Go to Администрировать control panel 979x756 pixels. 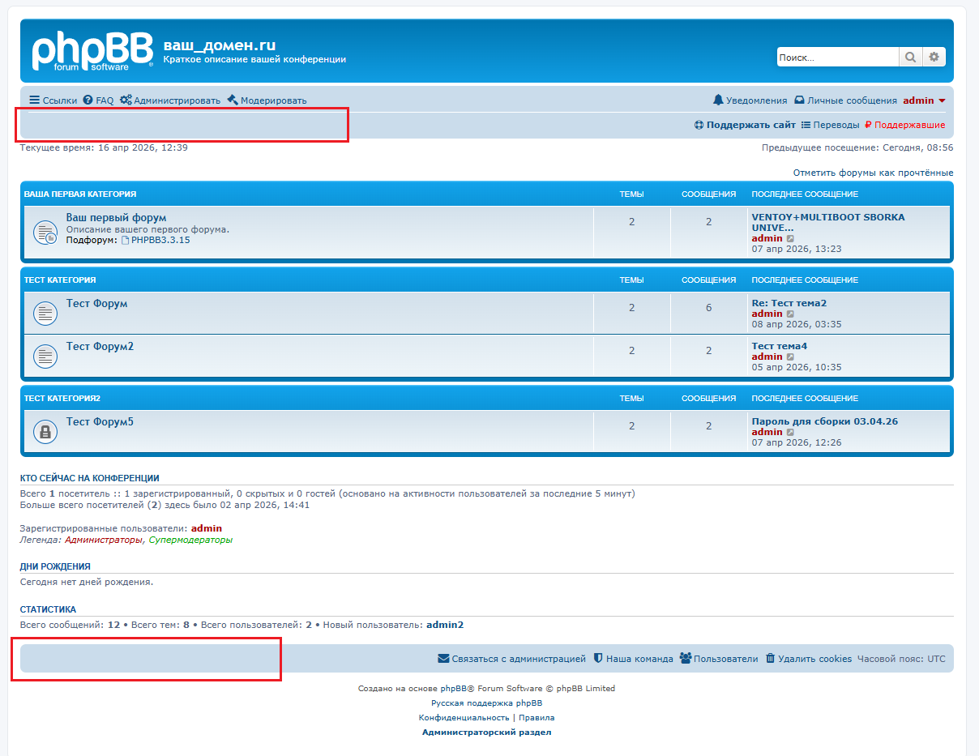tap(169, 100)
